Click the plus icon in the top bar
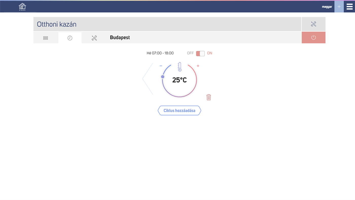 (339, 6)
